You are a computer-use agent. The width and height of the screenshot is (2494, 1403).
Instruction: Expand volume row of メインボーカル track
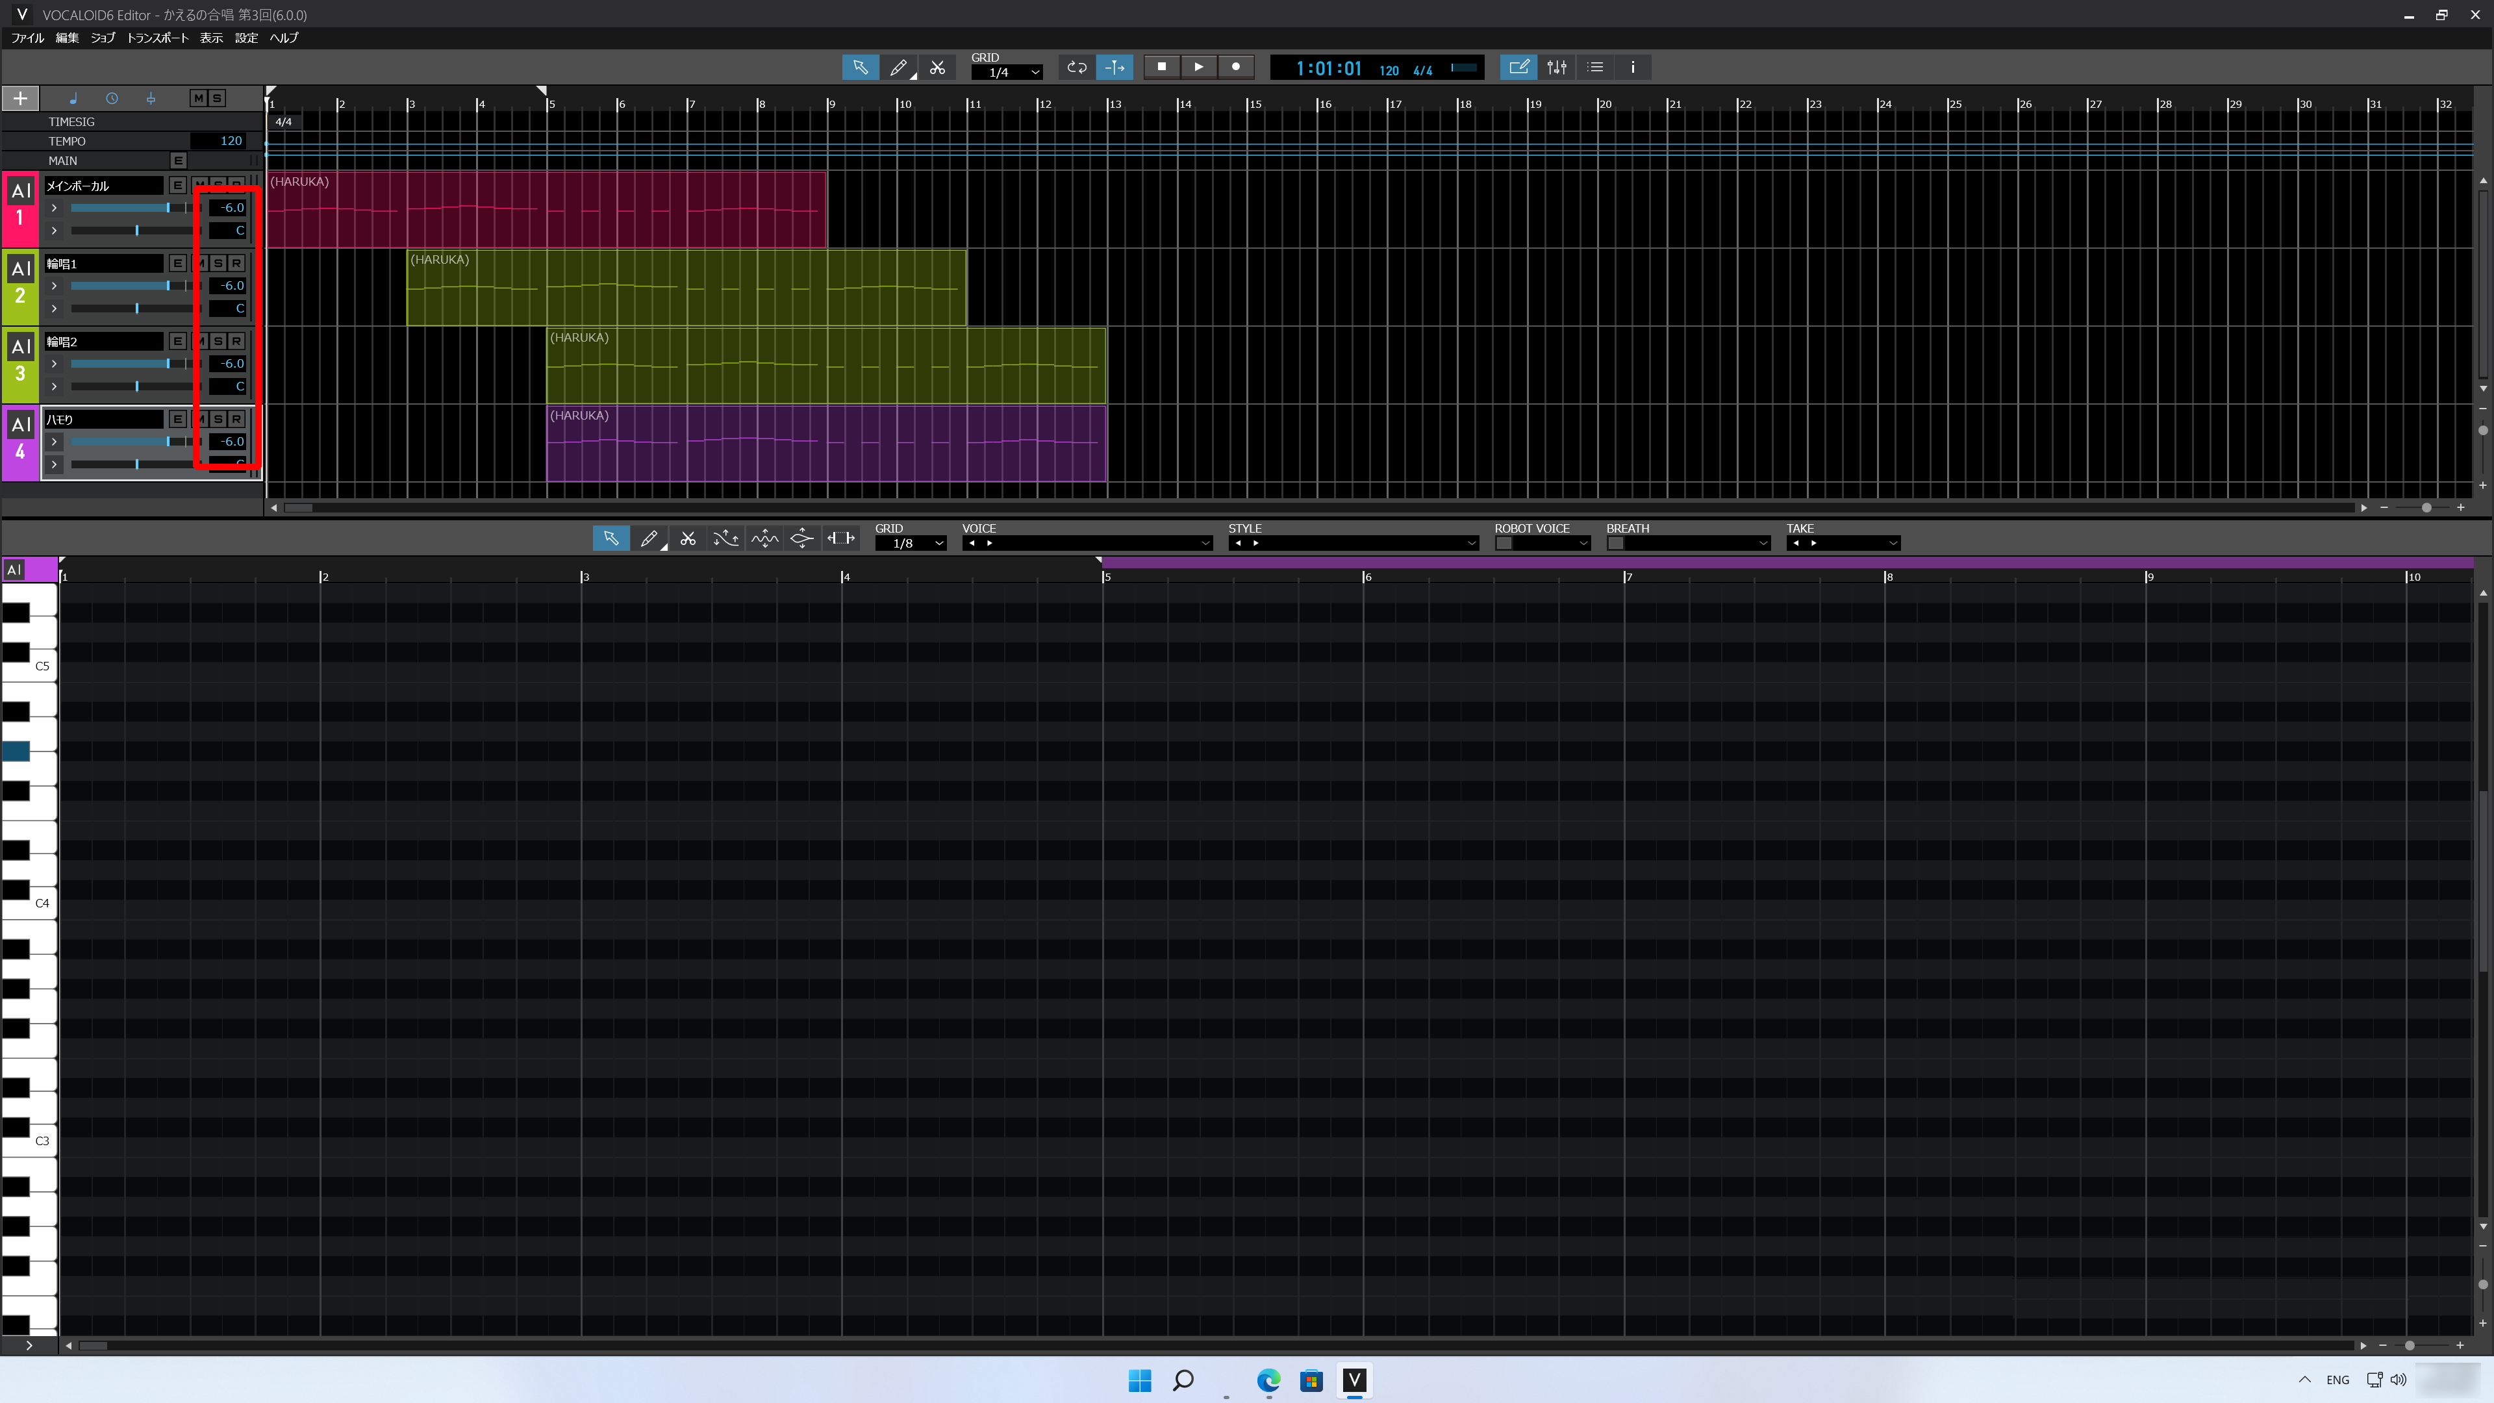point(54,208)
